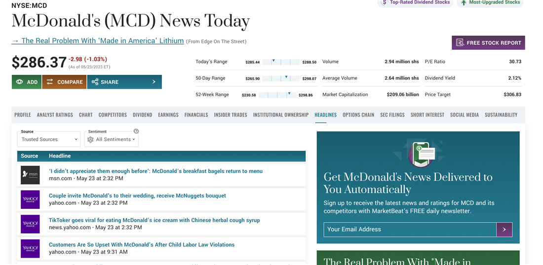Open the COMPETITORS tab
The height and width of the screenshot is (265, 543).
tap(113, 115)
